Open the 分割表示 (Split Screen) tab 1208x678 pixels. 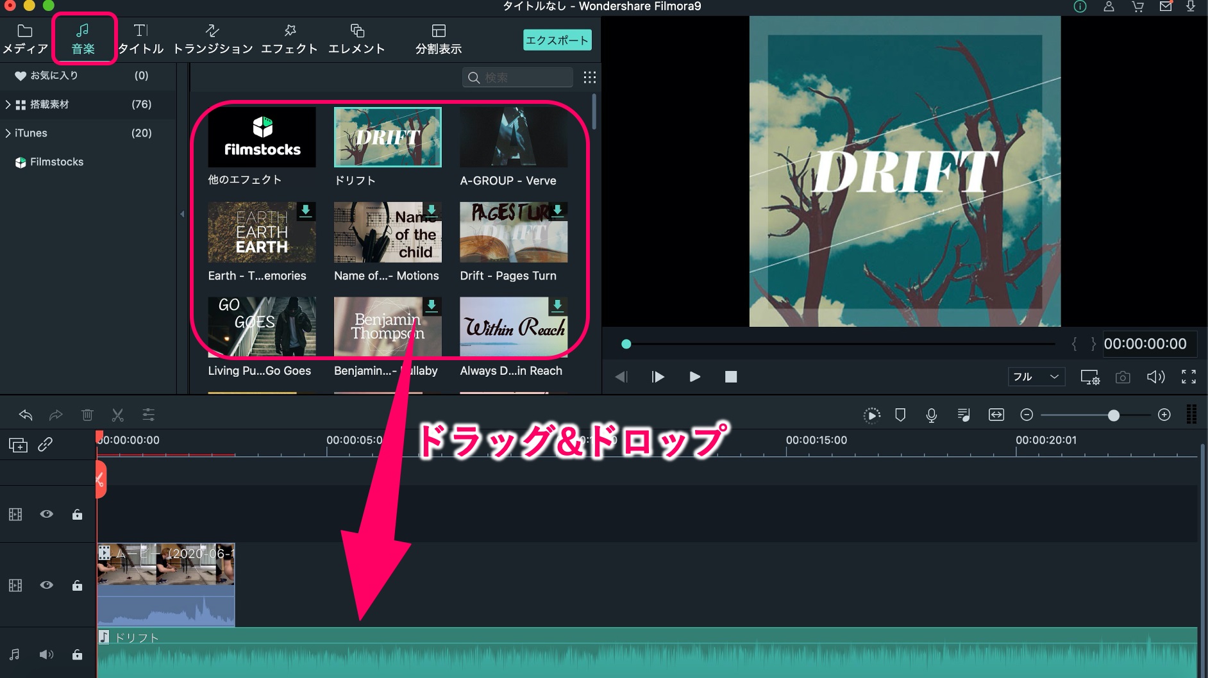(x=439, y=39)
